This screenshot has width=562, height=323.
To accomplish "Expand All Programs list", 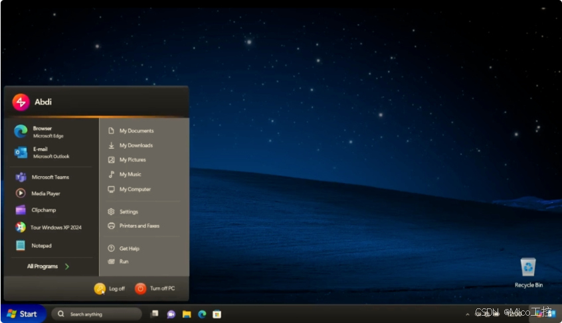I will [48, 266].
